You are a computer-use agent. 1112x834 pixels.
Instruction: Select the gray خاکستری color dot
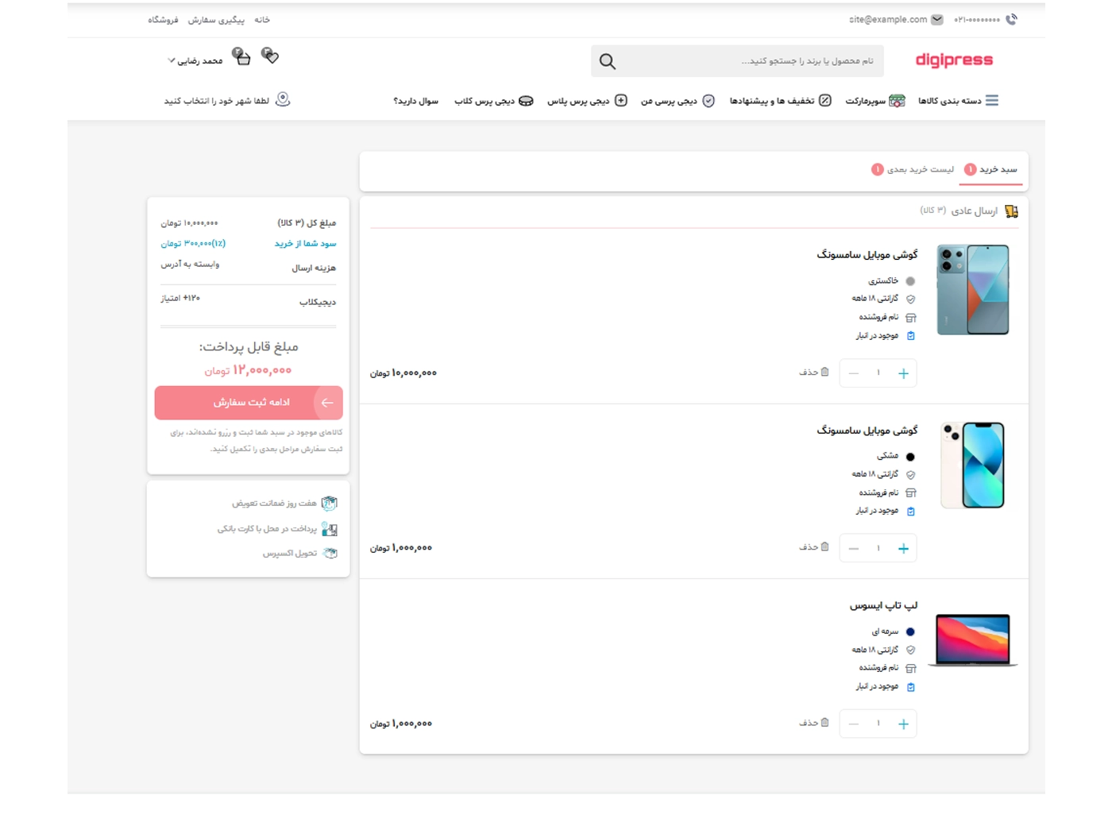point(910,281)
